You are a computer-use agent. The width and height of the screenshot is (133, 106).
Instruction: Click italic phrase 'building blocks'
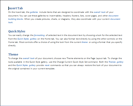(x=15, y=19)
